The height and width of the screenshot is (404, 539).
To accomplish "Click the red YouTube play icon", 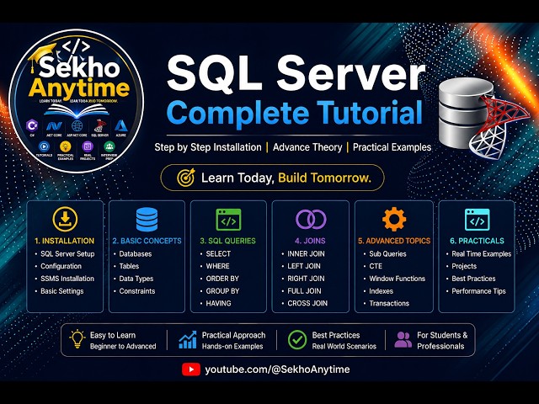I will (x=191, y=369).
